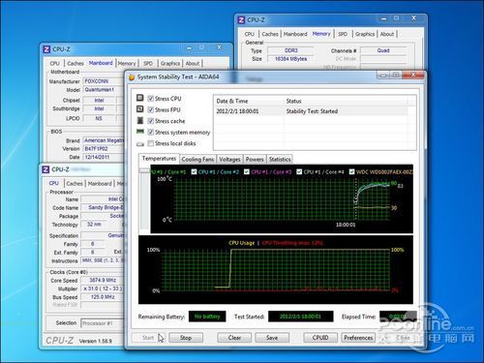Image resolution: width=484 pixels, height=363 pixels.
Task: Click the Test Started time readout
Action: coord(300,317)
